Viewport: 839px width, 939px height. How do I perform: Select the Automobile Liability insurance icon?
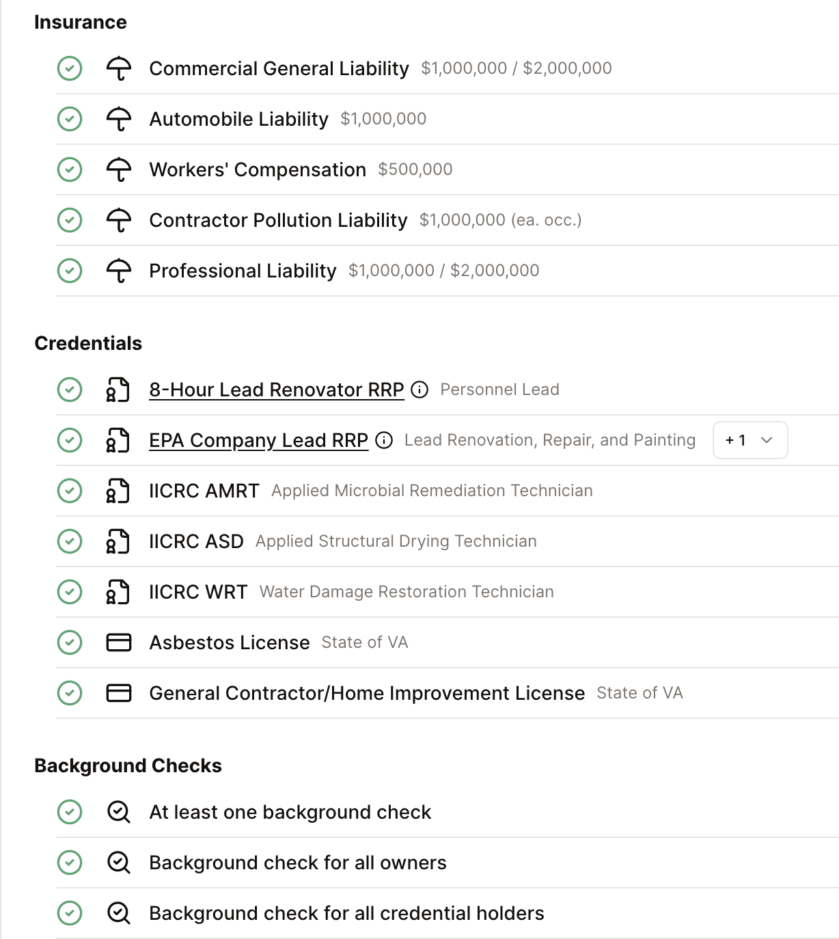[x=118, y=119]
